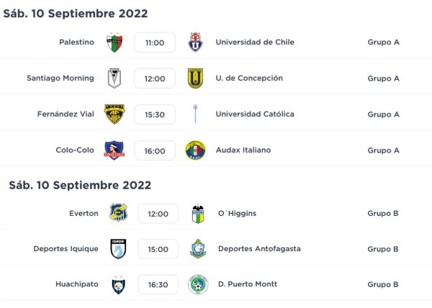Click the Huachipato team crest
The height and width of the screenshot is (308, 432).
pos(117,285)
